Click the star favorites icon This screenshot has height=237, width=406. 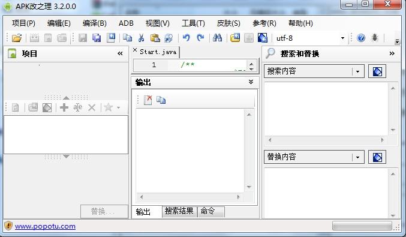(108, 107)
